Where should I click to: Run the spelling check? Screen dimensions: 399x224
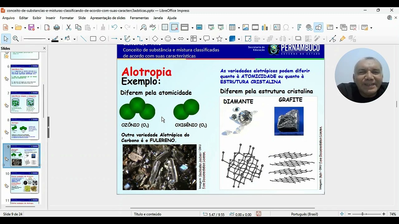(153, 27)
